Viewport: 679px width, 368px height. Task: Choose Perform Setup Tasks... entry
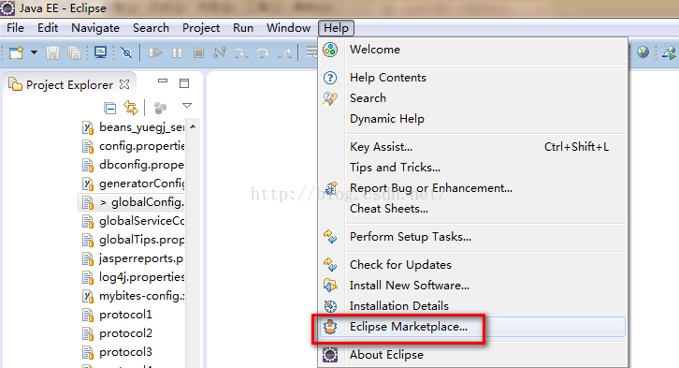pyautogui.click(x=473, y=237)
